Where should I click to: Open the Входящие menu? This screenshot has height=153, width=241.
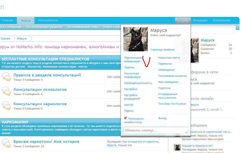tap(200, 20)
